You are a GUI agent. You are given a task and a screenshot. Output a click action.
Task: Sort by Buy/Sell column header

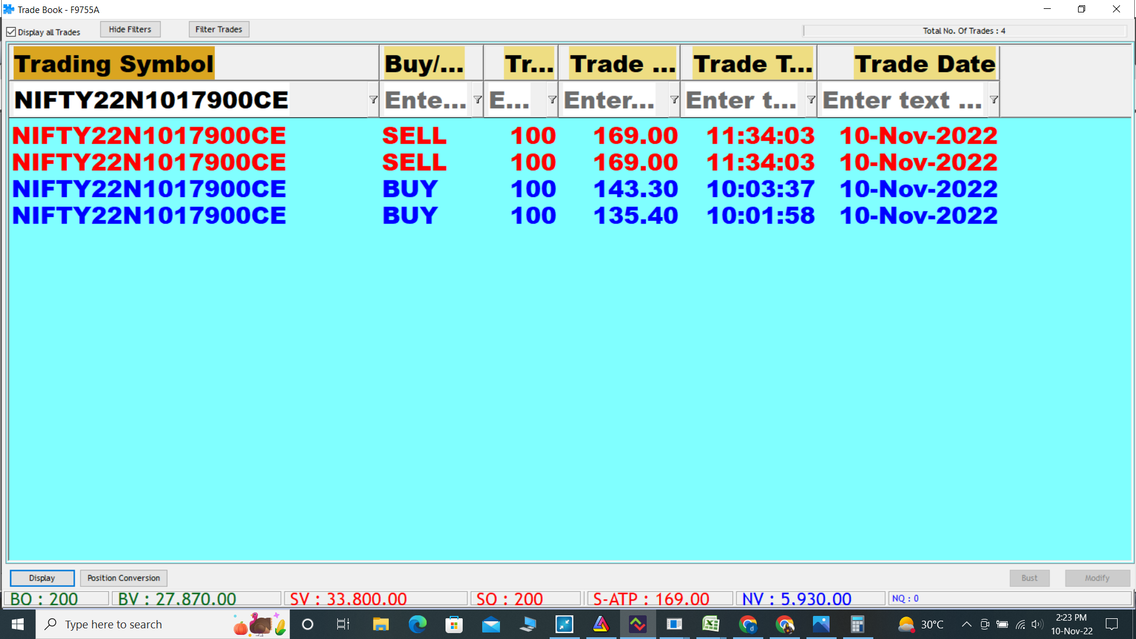431,63
